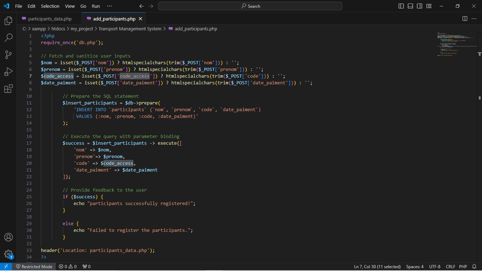This screenshot has width=482, height=271.
Task: Open the Source Control view
Action: tap(8, 55)
